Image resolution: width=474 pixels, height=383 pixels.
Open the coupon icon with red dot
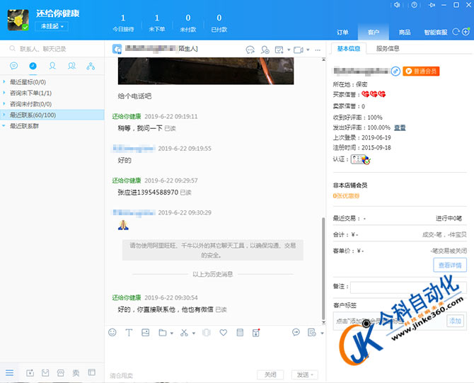256,333
